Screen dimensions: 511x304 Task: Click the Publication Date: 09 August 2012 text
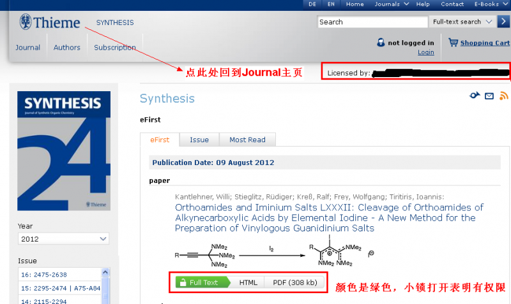[x=213, y=163]
